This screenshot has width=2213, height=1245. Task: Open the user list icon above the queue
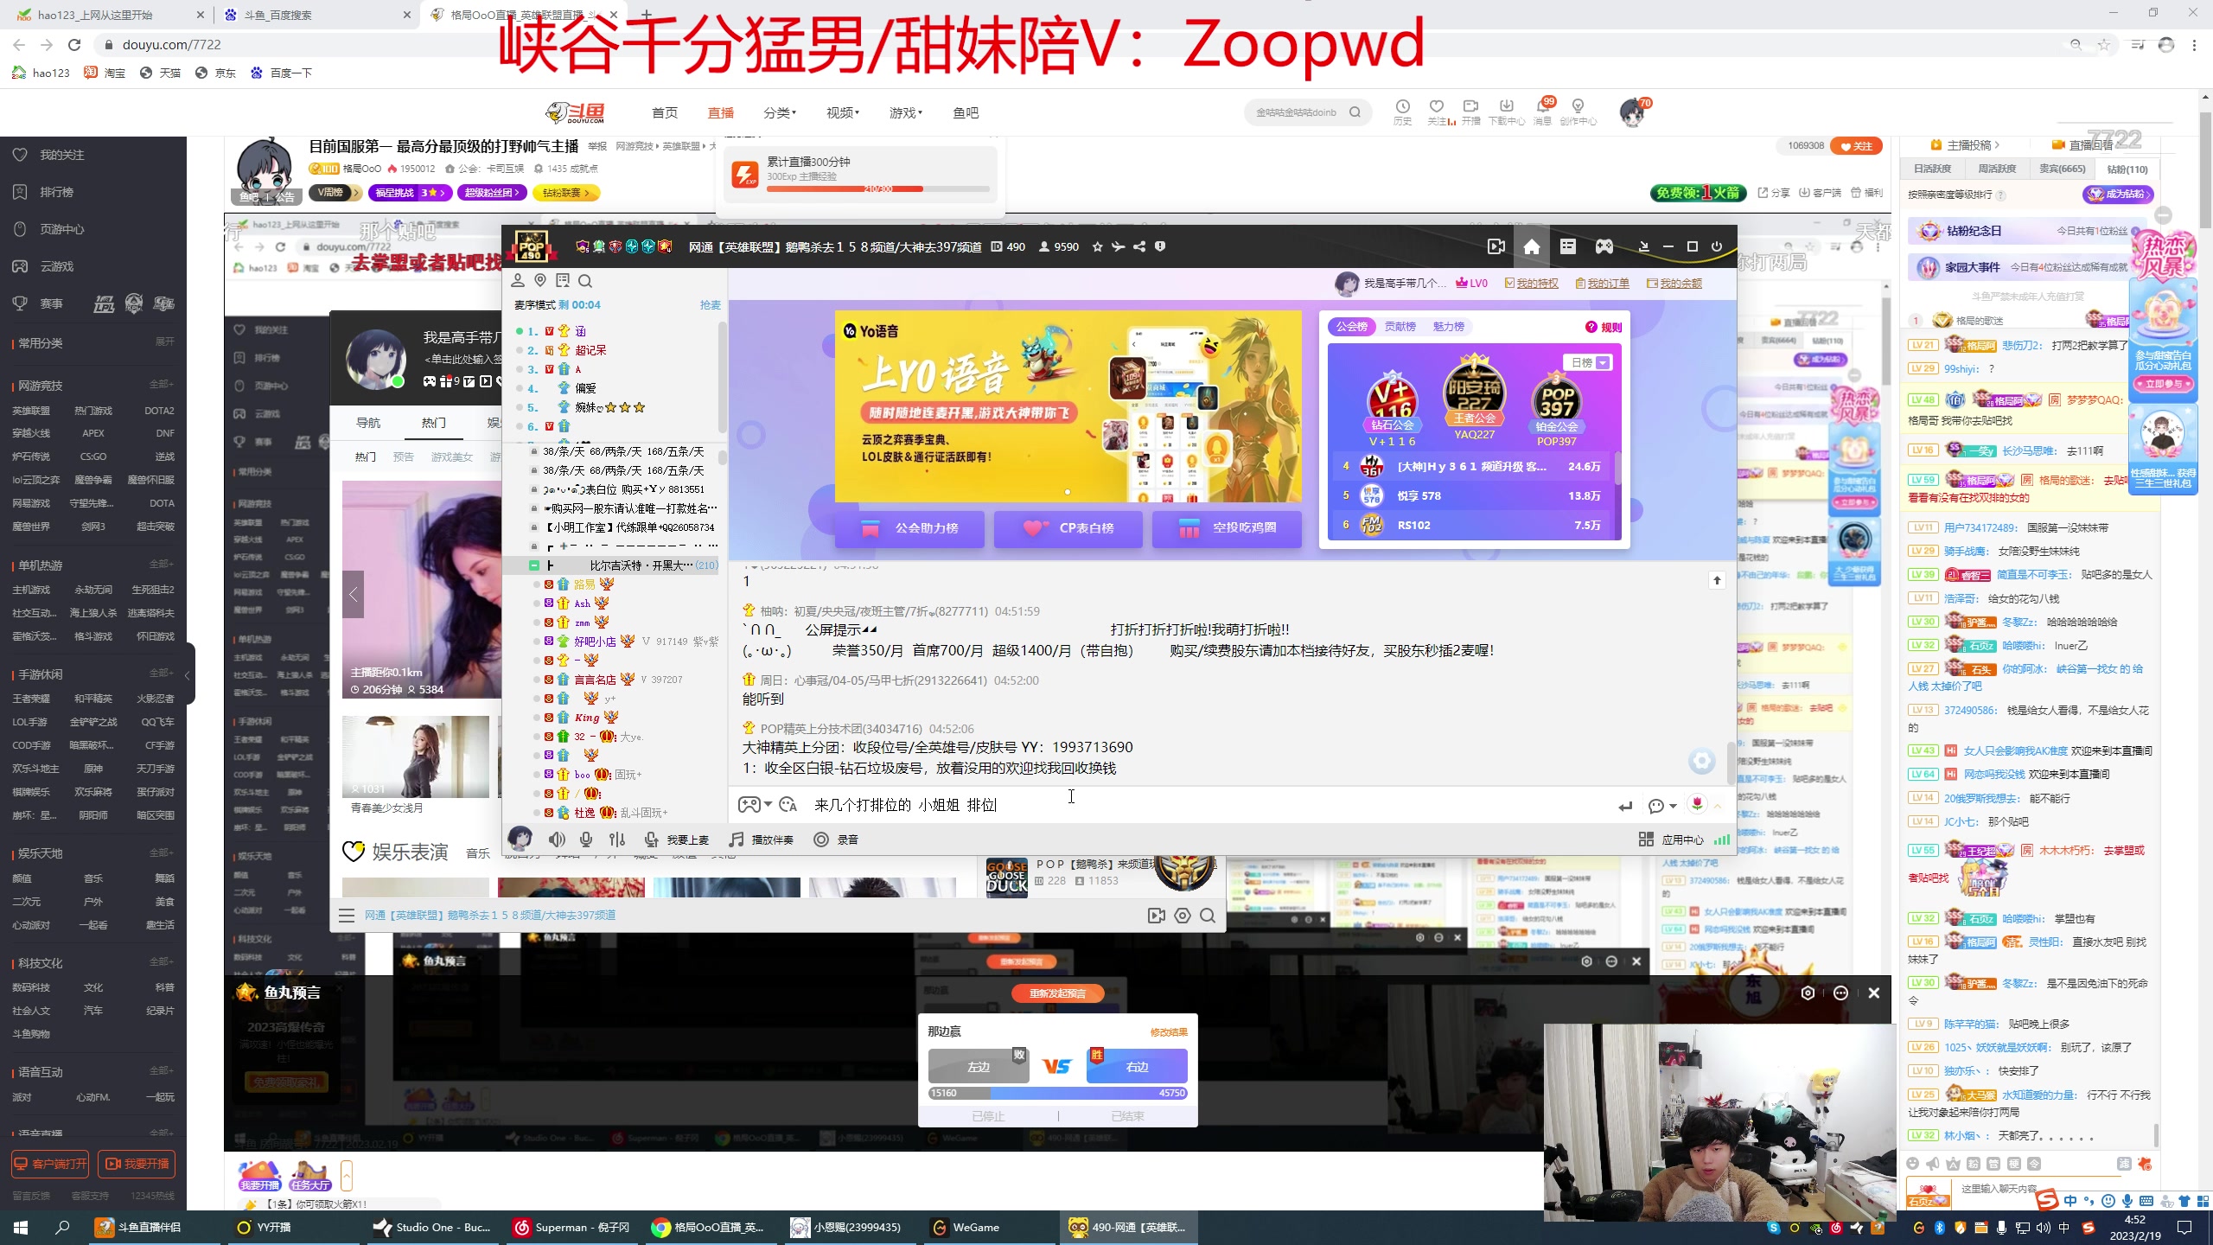(x=518, y=280)
